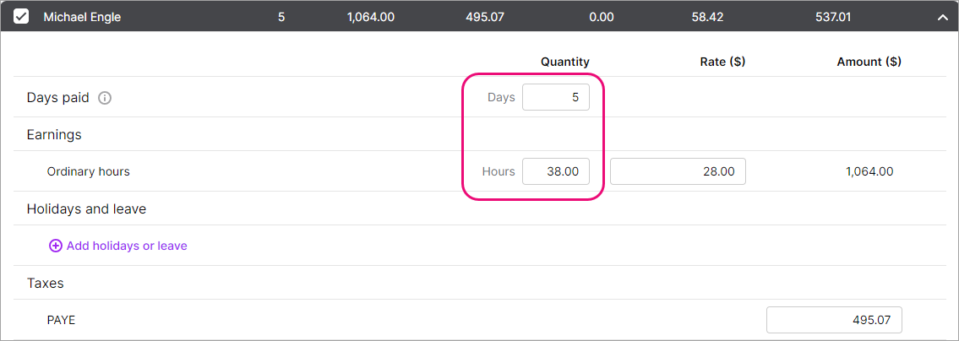Focus the Days quantity input field

click(x=556, y=98)
